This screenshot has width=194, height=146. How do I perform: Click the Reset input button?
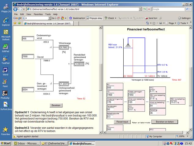(122, 122)
